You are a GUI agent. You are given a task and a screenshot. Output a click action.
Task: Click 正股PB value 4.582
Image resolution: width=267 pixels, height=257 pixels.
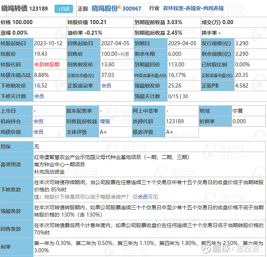coord(242,86)
